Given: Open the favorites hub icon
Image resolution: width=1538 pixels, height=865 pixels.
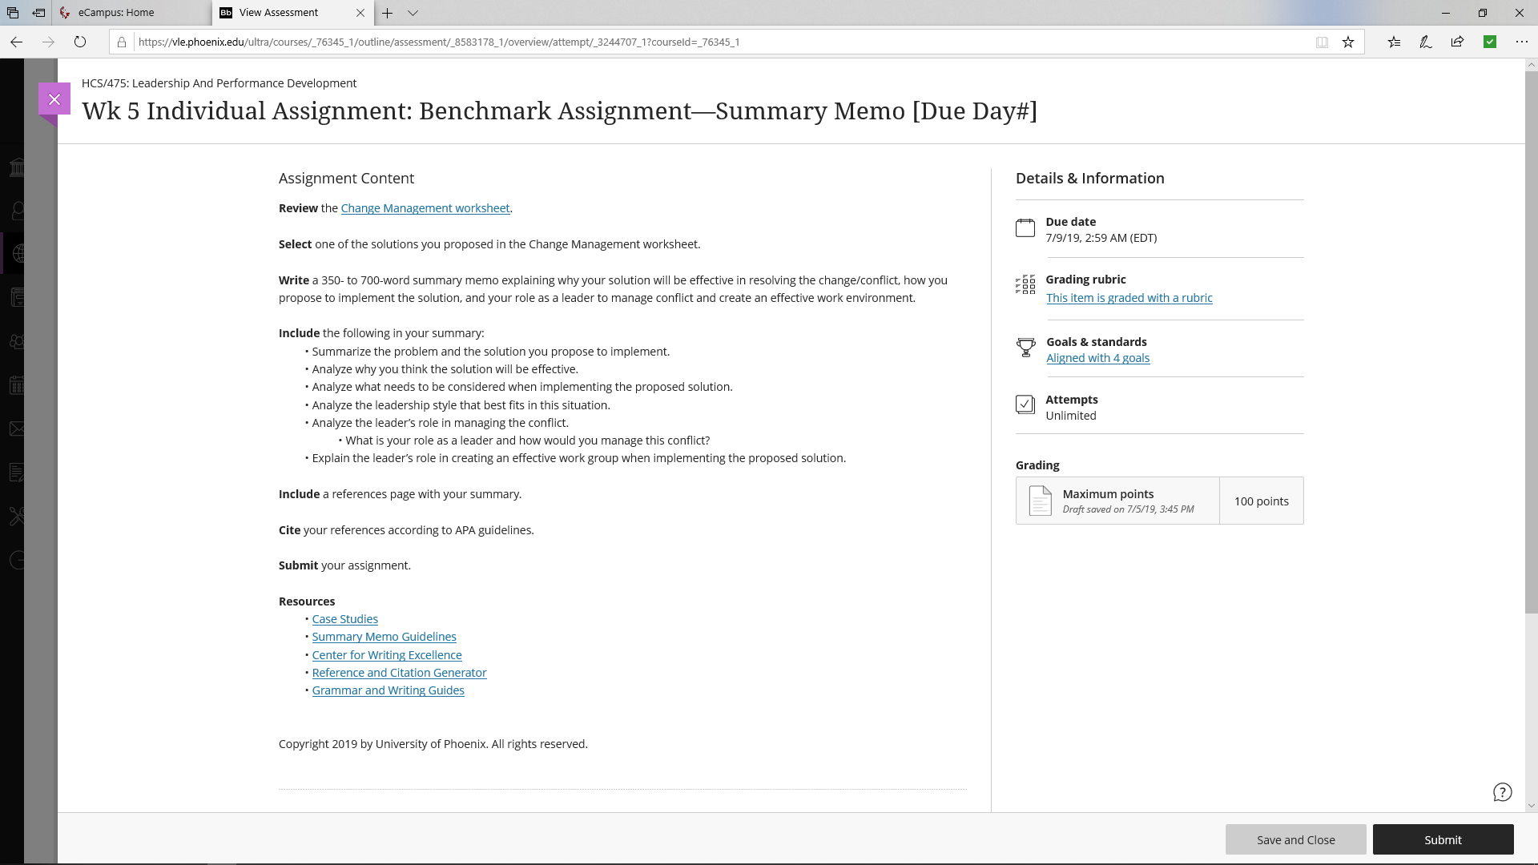Looking at the screenshot, I should 1395,42.
